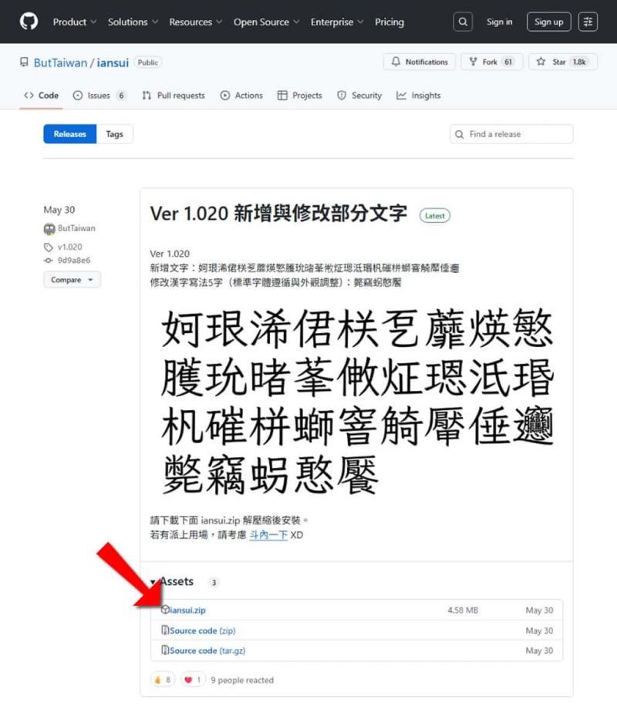This screenshot has height=710, width=617.
Task: Expand the Solutions menu
Action: tap(133, 22)
